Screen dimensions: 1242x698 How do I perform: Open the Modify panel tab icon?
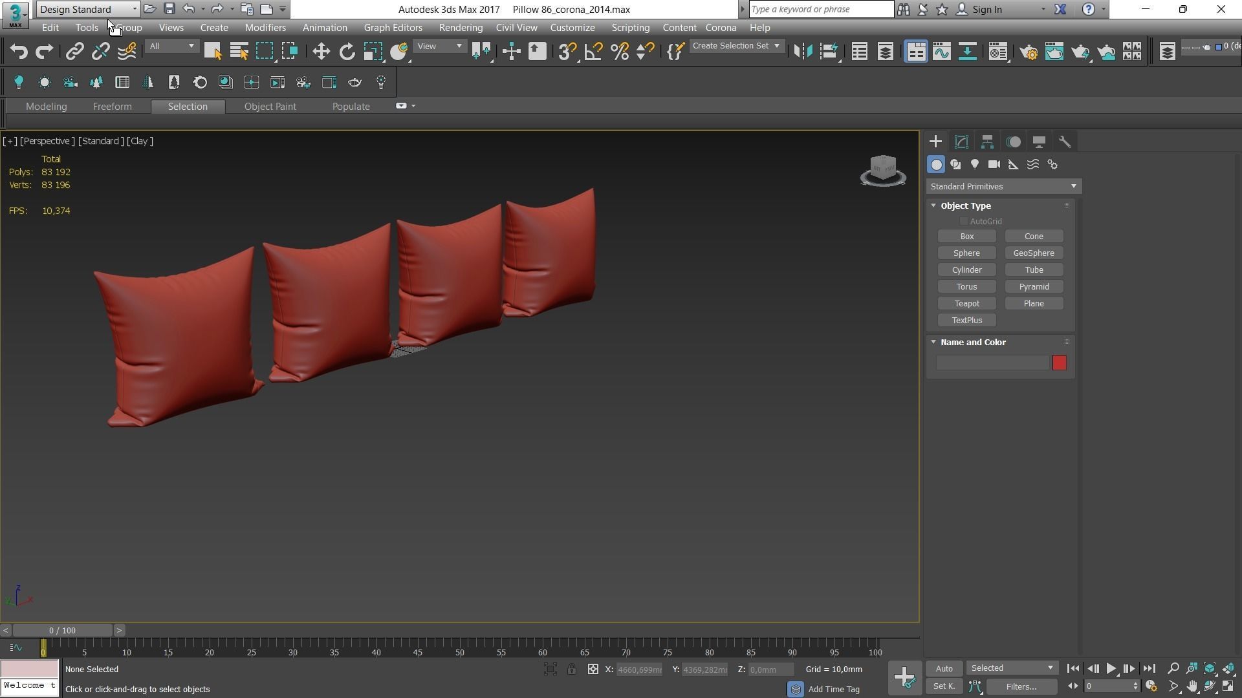[961, 142]
